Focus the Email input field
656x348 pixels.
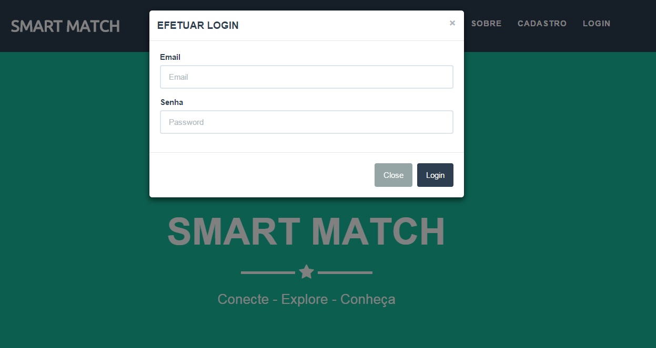click(307, 77)
